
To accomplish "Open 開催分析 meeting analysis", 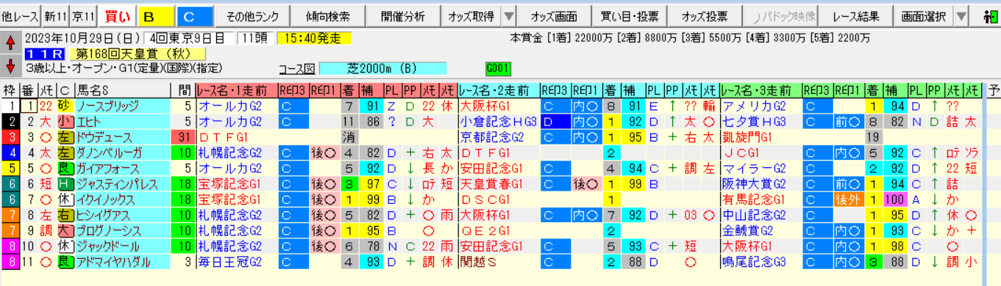I will pyautogui.click(x=403, y=16).
